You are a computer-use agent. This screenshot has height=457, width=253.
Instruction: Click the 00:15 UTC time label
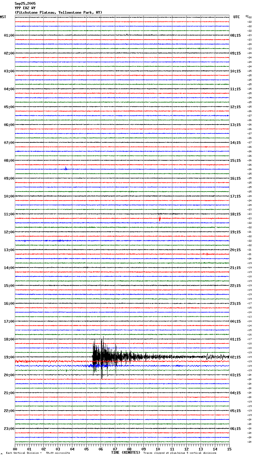(x=235, y=321)
